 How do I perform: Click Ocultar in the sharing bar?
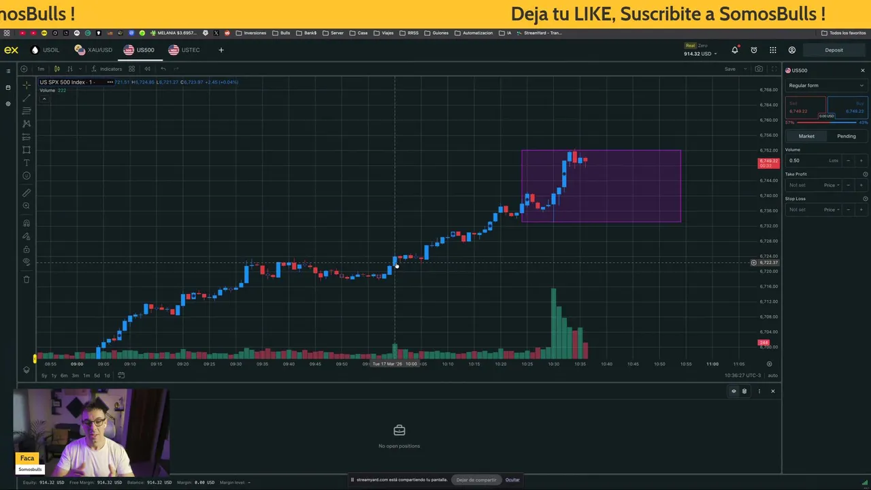[x=512, y=480]
